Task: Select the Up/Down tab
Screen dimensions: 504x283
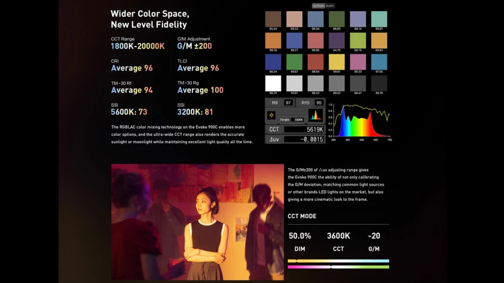Action: [318, 6]
